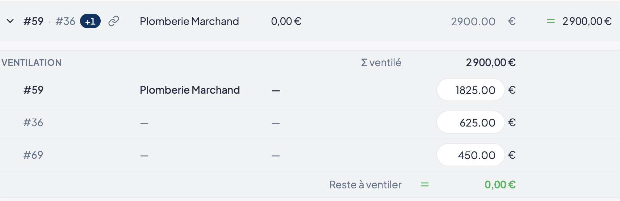This screenshot has width=620, height=201.
Task: Click Plomberie Marchand in header row
Action: click(189, 21)
